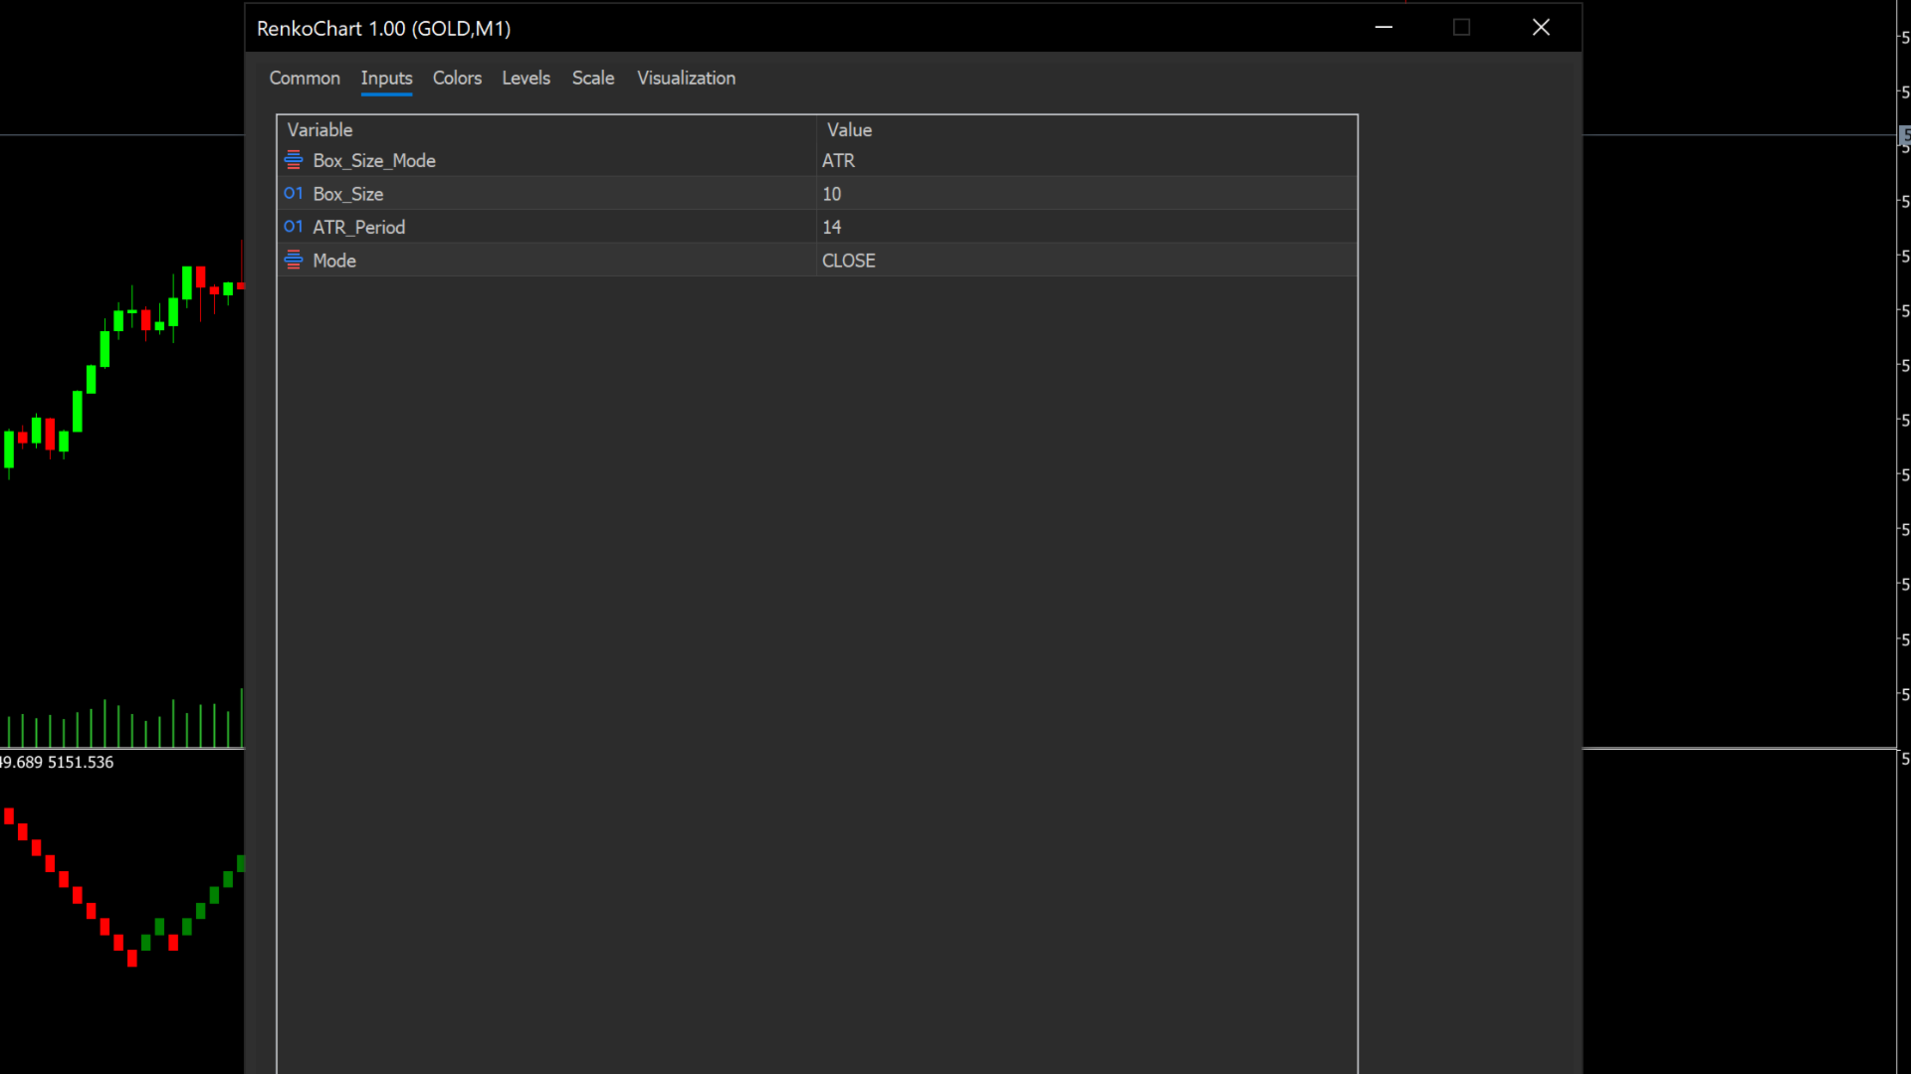Select the Inputs tab
Screen dimensions: 1911x1074
[386, 78]
